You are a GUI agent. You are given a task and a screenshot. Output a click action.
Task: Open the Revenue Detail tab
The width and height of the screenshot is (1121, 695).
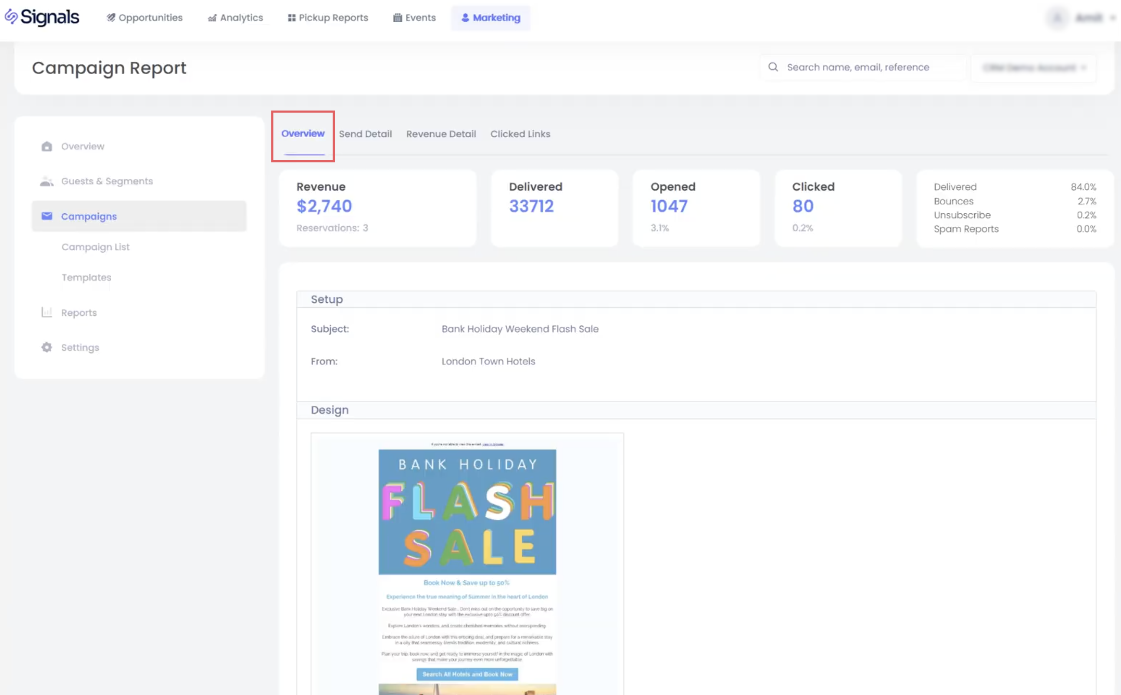[x=441, y=134]
